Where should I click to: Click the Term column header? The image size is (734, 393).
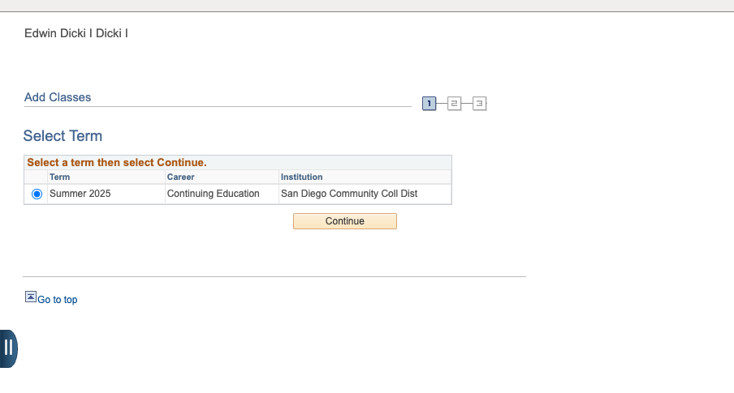[x=59, y=177]
